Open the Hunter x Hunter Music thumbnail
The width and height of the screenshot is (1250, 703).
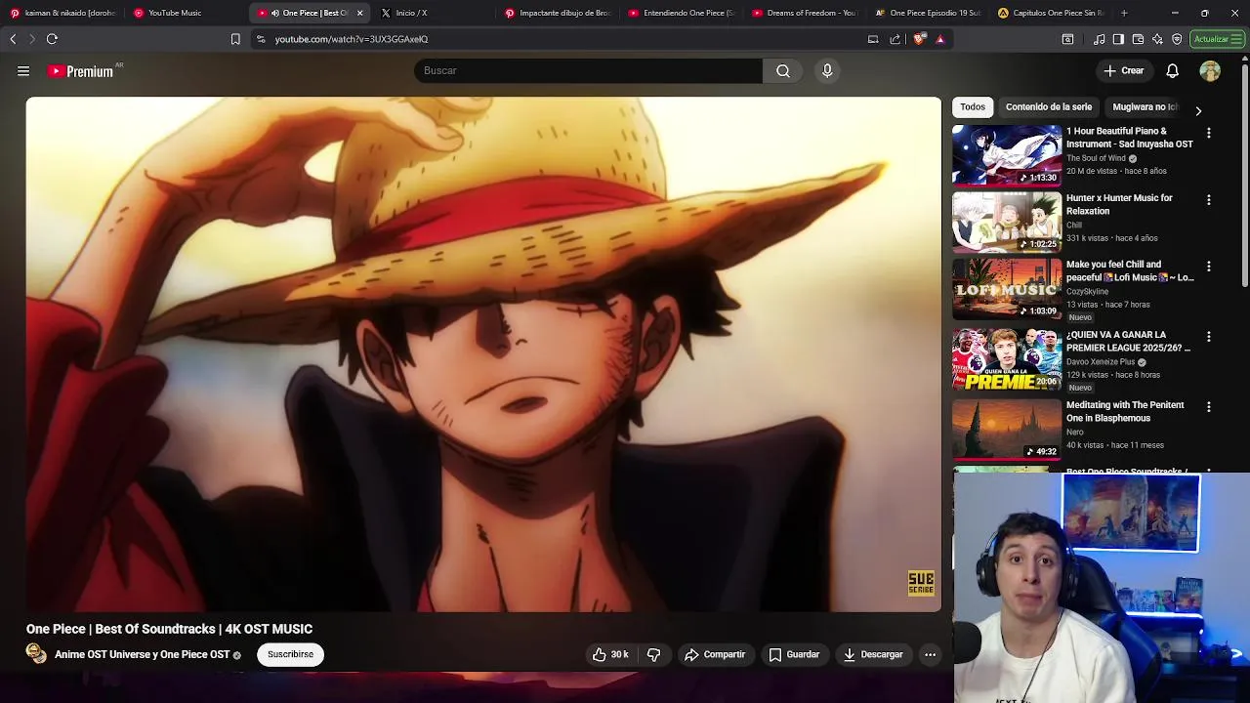tap(1007, 222)
